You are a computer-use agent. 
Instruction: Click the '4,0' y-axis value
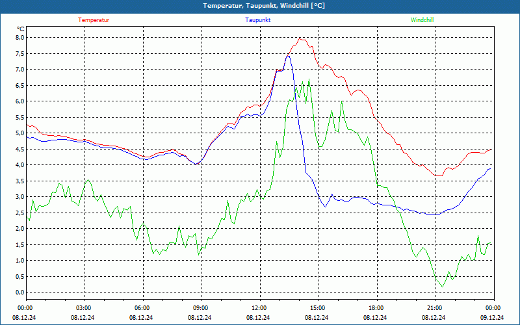(x=21, y=165)
